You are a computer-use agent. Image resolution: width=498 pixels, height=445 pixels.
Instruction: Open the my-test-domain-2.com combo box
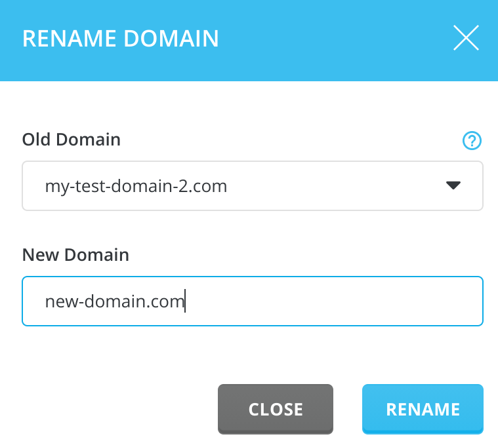[x=253, y=186]
